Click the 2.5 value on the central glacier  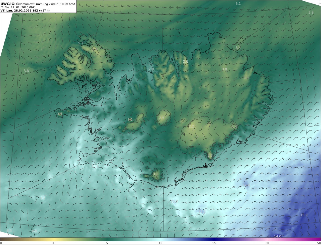(x=162, y=118)
